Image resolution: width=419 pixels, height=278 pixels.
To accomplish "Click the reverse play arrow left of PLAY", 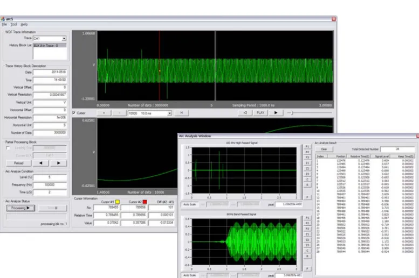I will coord(245,113).
